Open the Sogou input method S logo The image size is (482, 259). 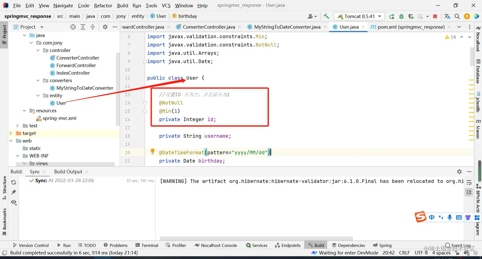tap(420, 217)
